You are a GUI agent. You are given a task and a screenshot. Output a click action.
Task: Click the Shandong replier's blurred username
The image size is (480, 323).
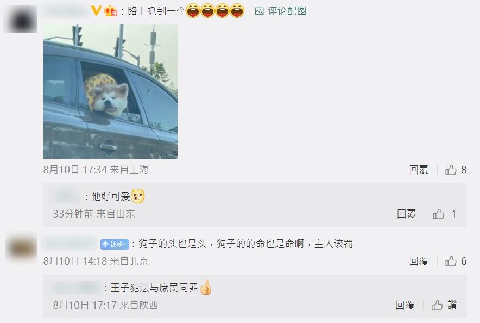coord(67,196)
